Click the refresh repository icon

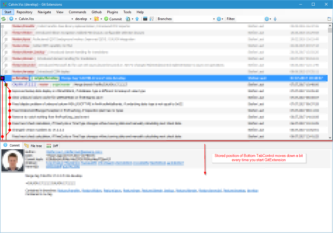coord(4,19)
